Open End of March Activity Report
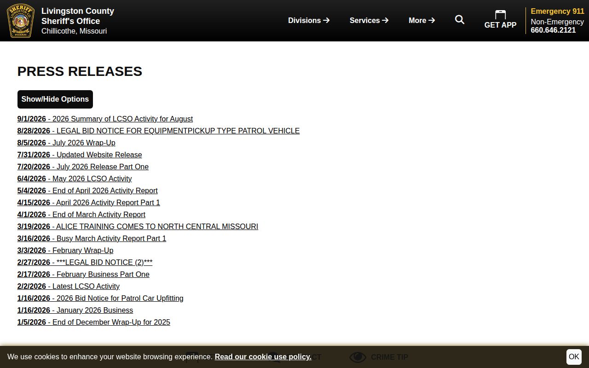Screen dimensions: 589x368 pyautogui.click(x=81, y=214)
